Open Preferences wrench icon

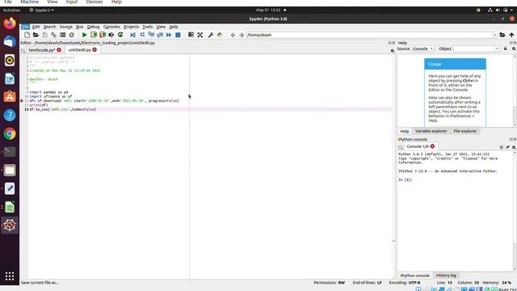coord(210,35)
